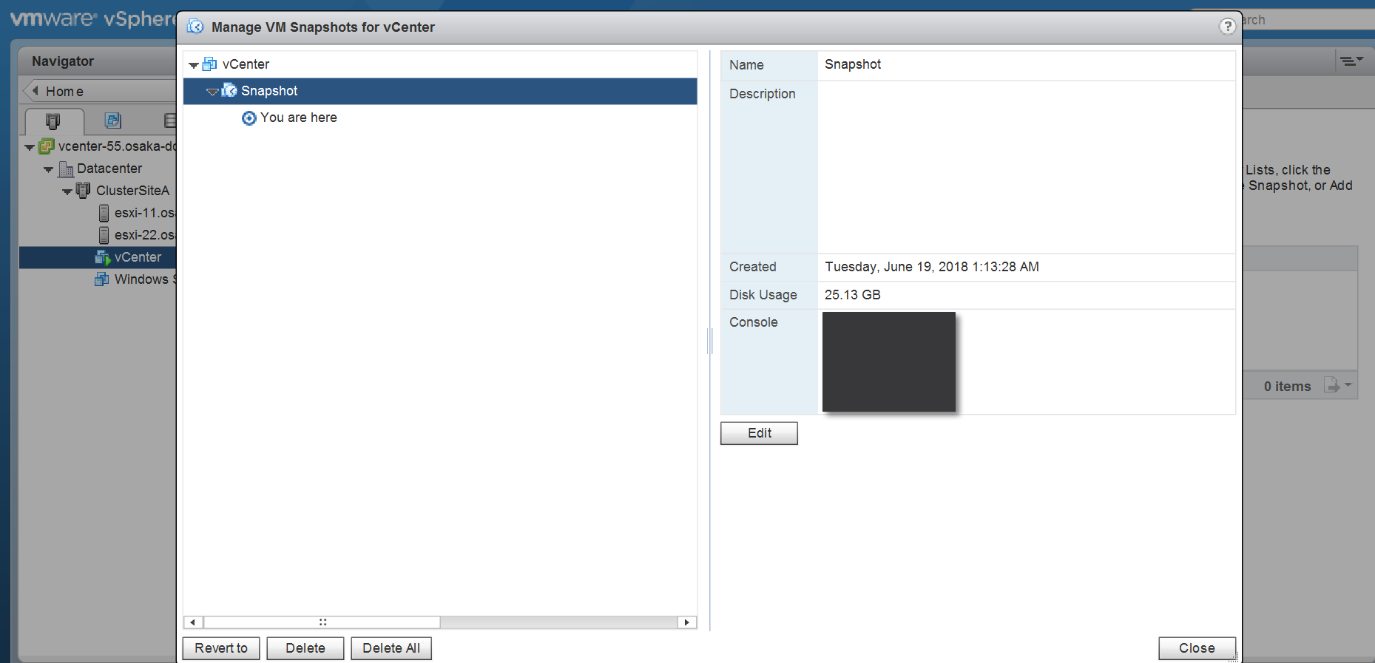The width and height of the screenshot is (1375, 663).
Task: Click the snapshot tree scroll left arrow
Action: pyautogui.click(x=193, y=622)
